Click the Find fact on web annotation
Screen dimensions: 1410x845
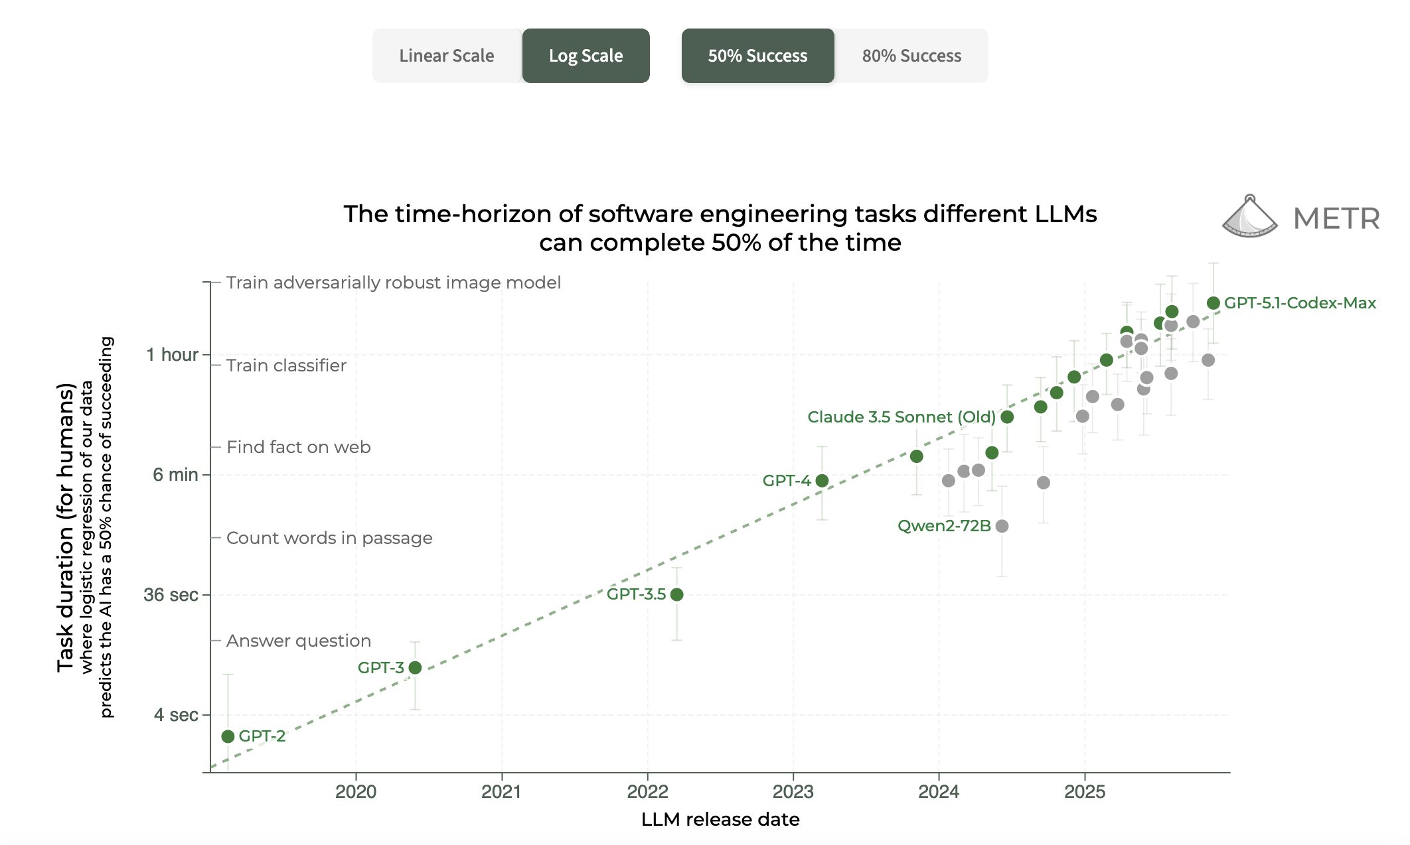tap(298, 447)
